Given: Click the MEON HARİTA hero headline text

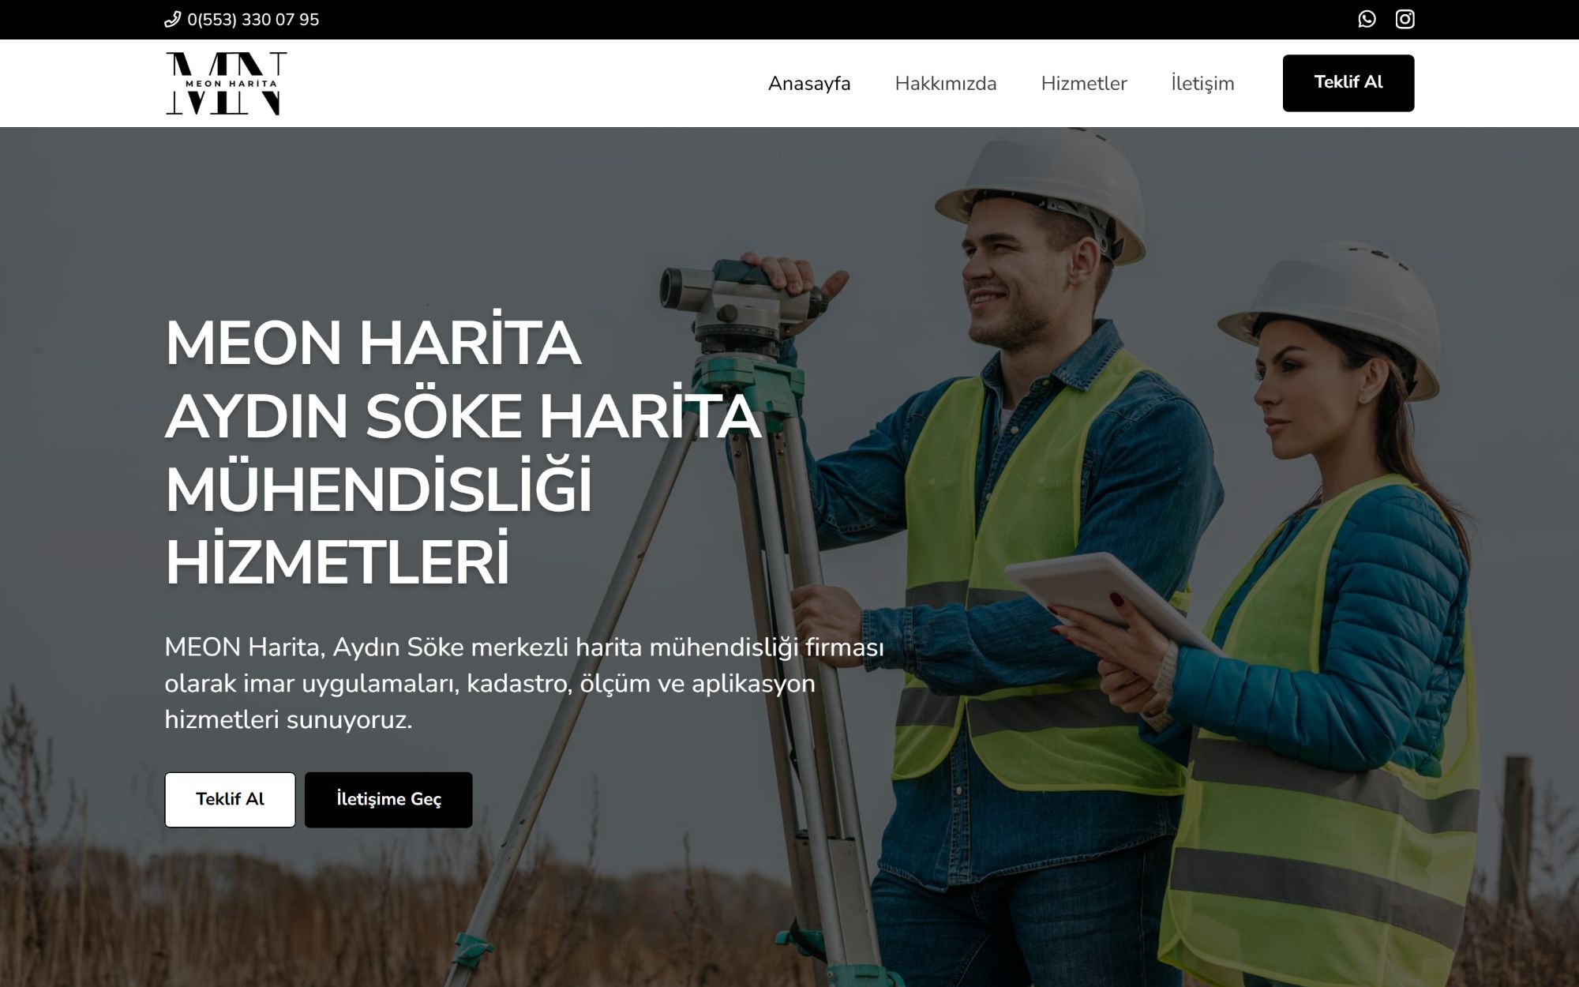Looking at the screenshot, I should [x=373, y=343].
